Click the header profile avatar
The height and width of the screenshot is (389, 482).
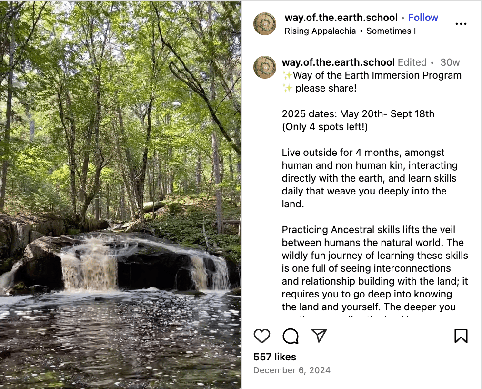coord(265,24)
